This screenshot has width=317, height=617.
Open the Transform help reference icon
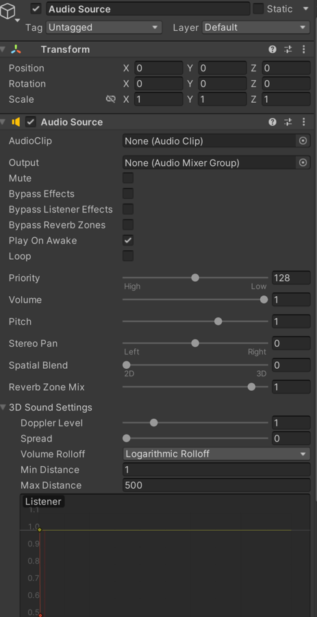point(272,49)
